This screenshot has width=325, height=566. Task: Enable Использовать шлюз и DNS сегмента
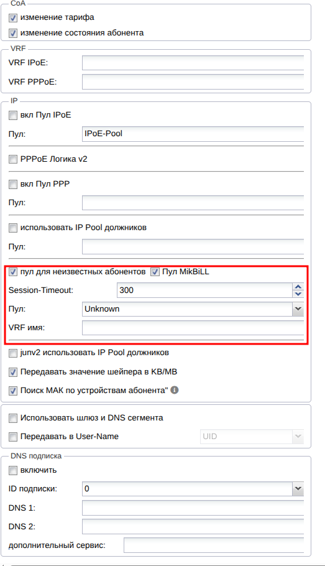[x=13, y=418]
